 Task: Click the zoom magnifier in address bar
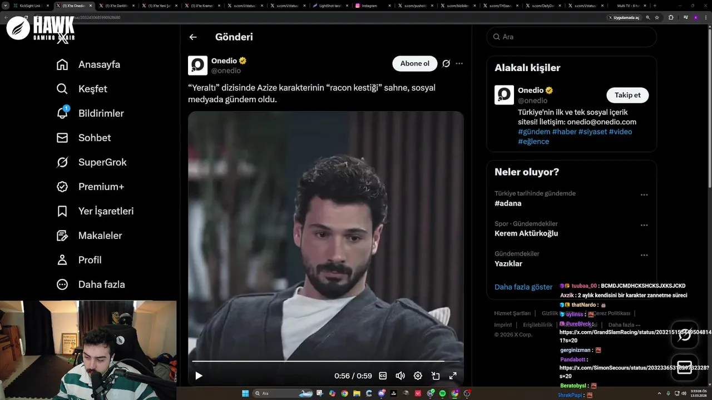click(x=648, y=18)
